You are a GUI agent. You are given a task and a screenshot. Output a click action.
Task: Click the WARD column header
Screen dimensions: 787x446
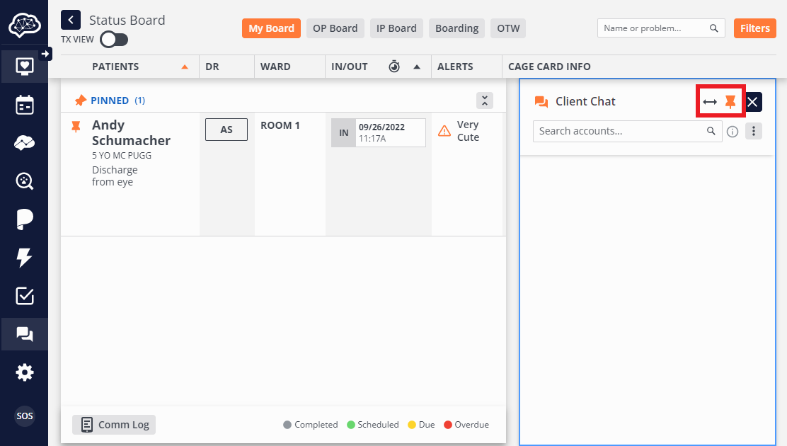[x=275, y=67]
